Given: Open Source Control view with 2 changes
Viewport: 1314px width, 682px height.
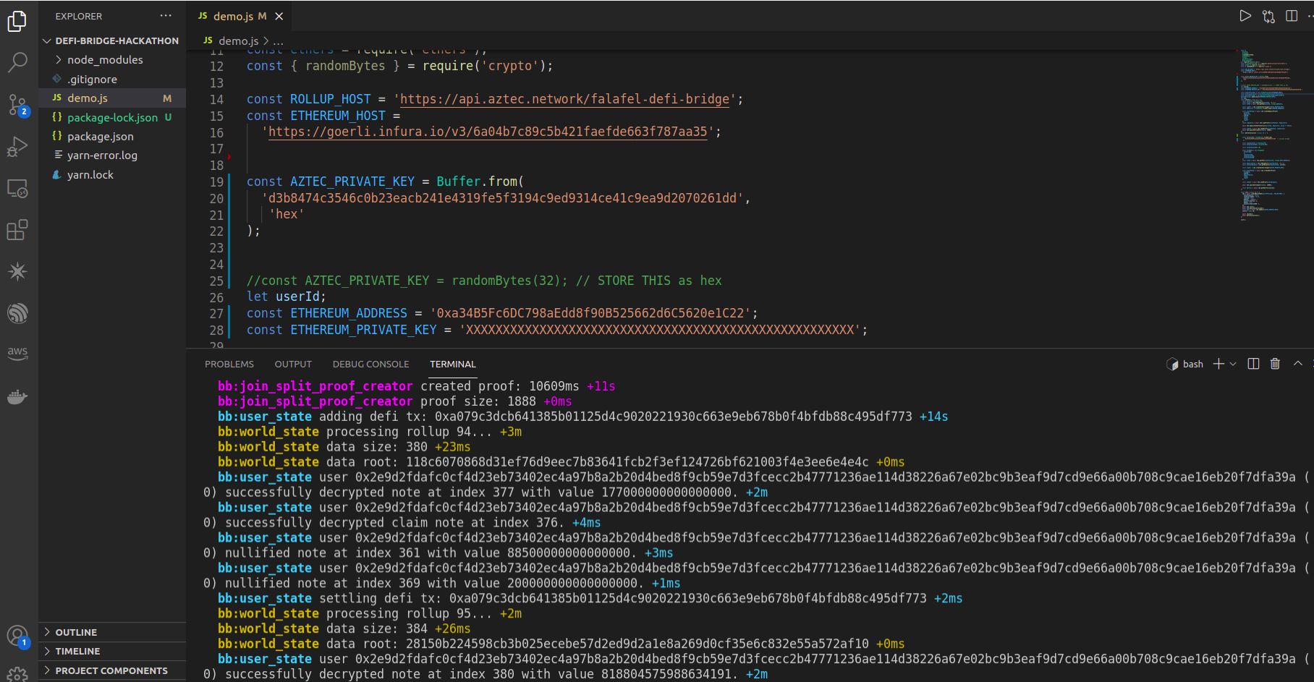Looking at the screenshot, I should tap(17, 106).
